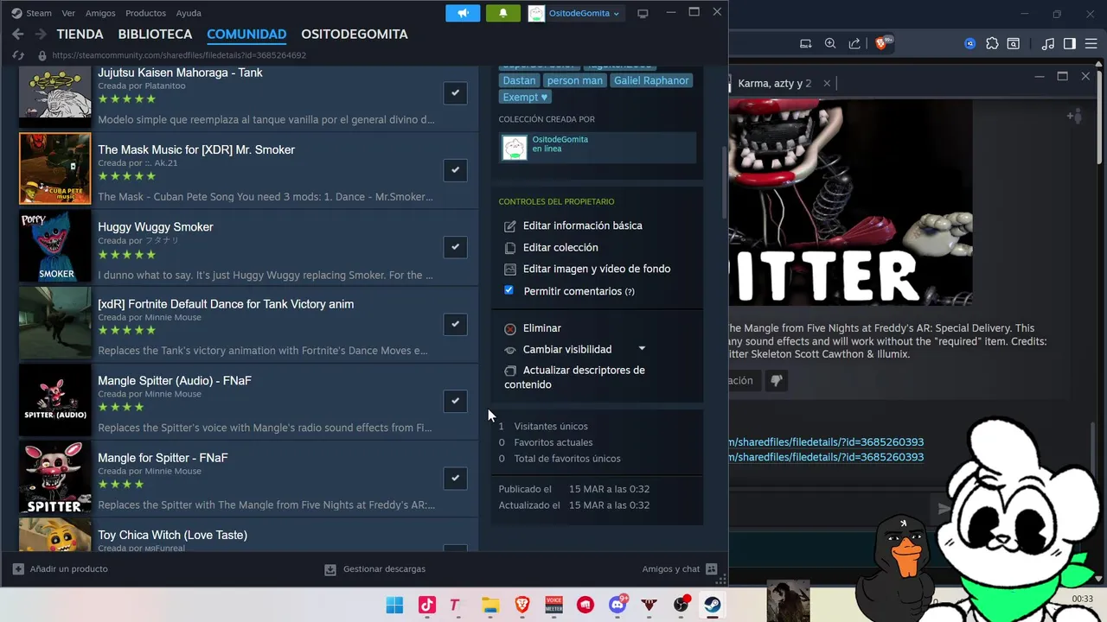The image size is (1107, 622).
Task: Open Voicemeeter from the taskbar
Action: tap(553, 605)
